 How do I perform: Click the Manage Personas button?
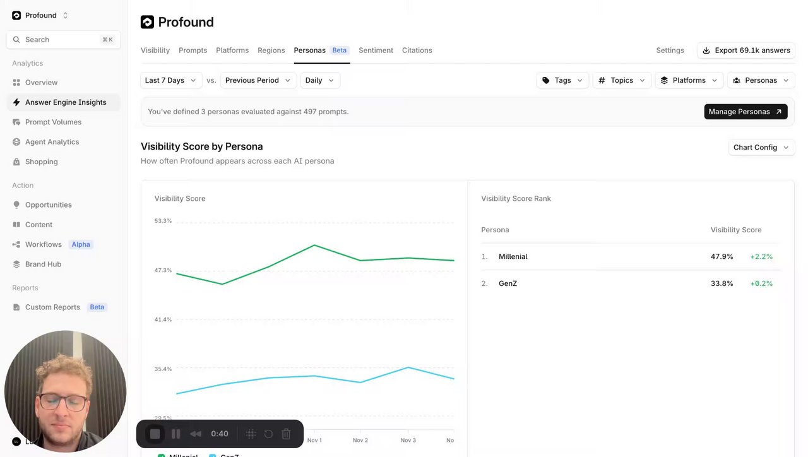point(746,112)
